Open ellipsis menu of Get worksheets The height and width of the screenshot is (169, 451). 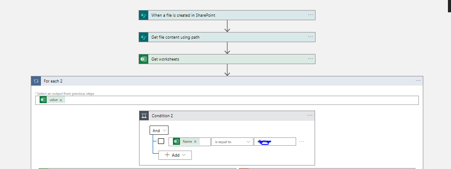coord(310,58)
